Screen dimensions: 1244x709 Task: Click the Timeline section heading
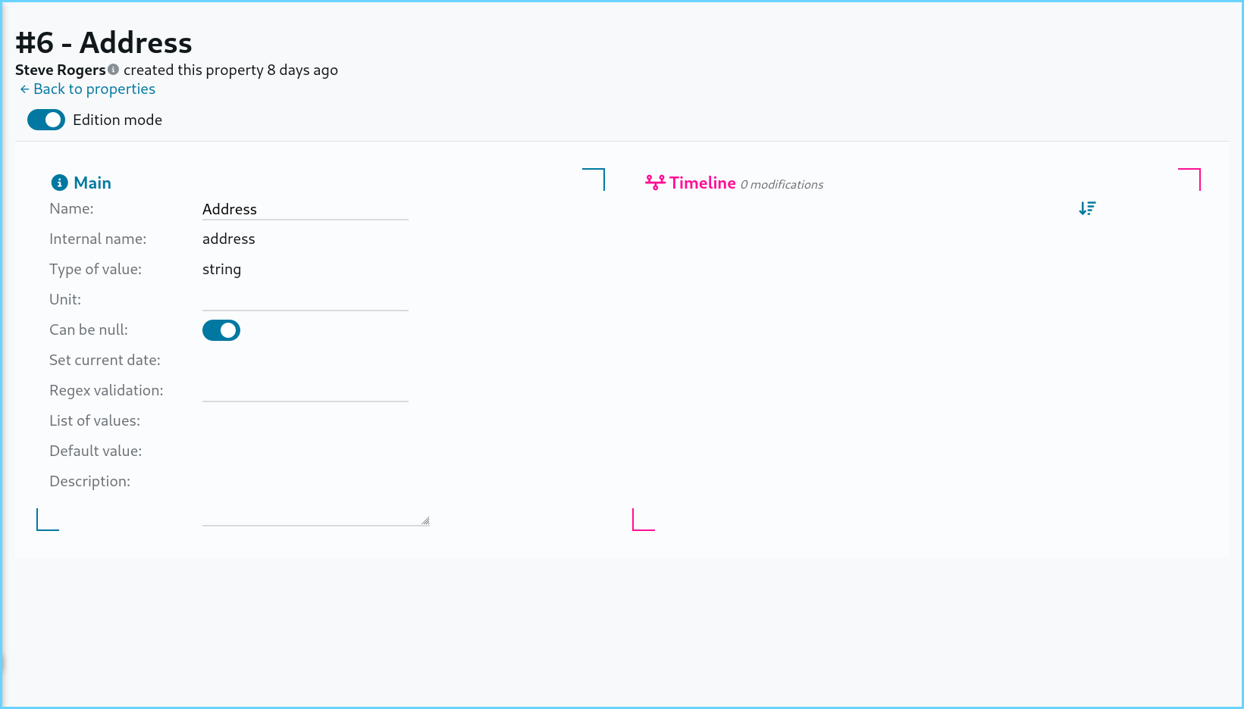pos(702,183)
